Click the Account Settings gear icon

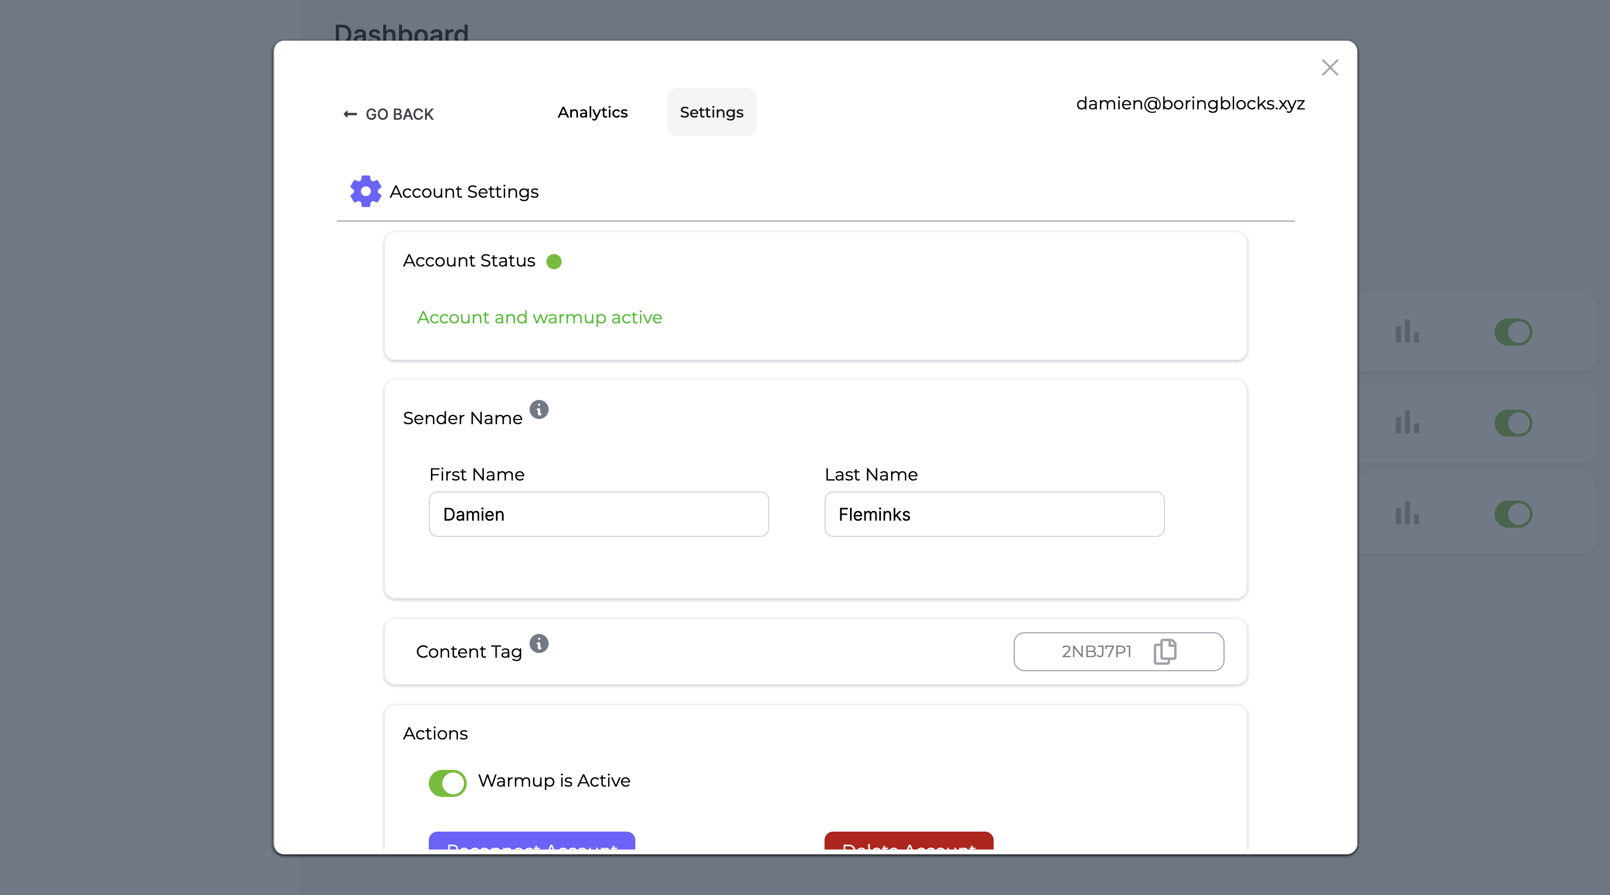coord(365,191)
